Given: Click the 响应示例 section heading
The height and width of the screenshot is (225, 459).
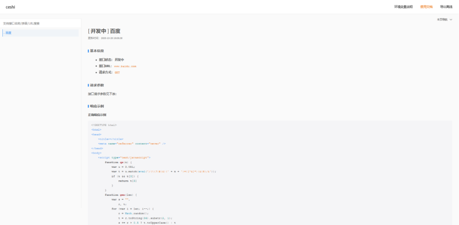Looking at the screenshot, I should (96, 106).
